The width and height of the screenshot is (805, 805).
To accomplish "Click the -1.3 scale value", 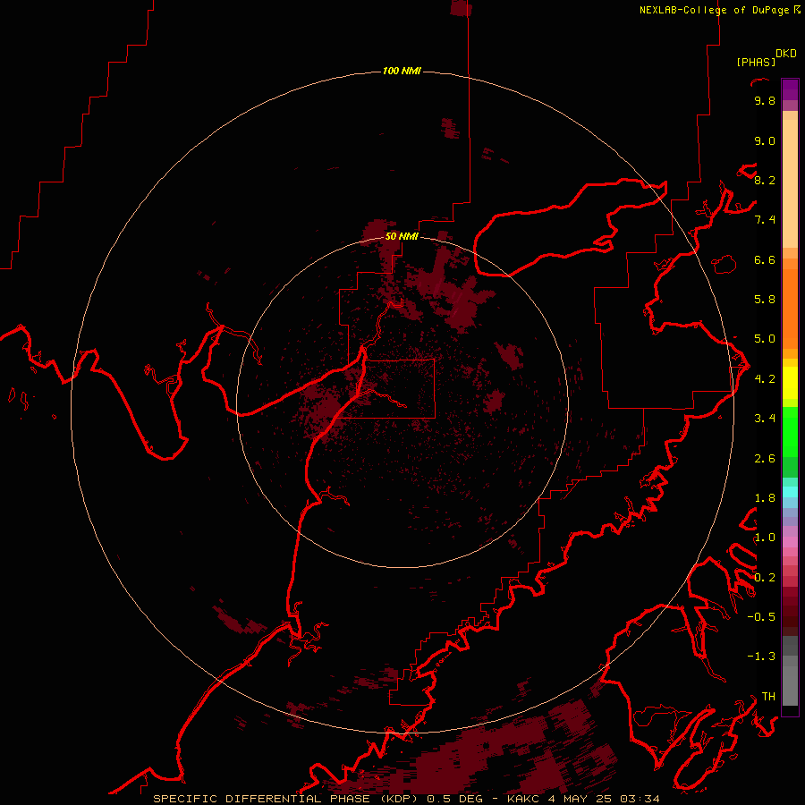I will pos(761,657).
